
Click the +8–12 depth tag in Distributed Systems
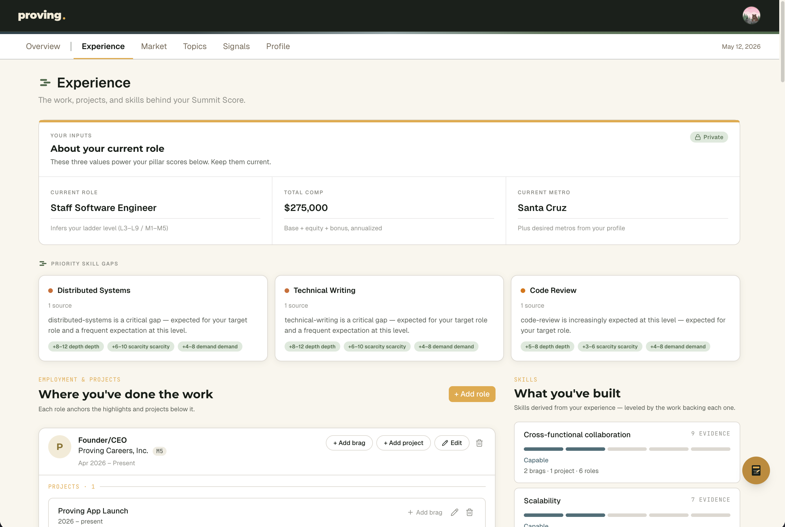point(76,347)
